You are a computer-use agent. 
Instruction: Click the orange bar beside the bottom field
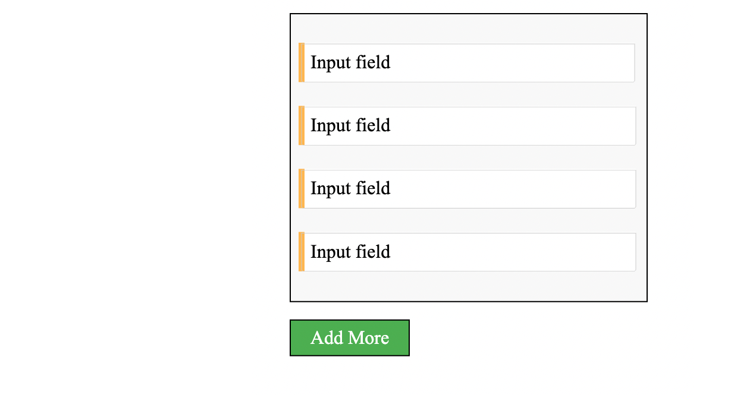point(302,252)
